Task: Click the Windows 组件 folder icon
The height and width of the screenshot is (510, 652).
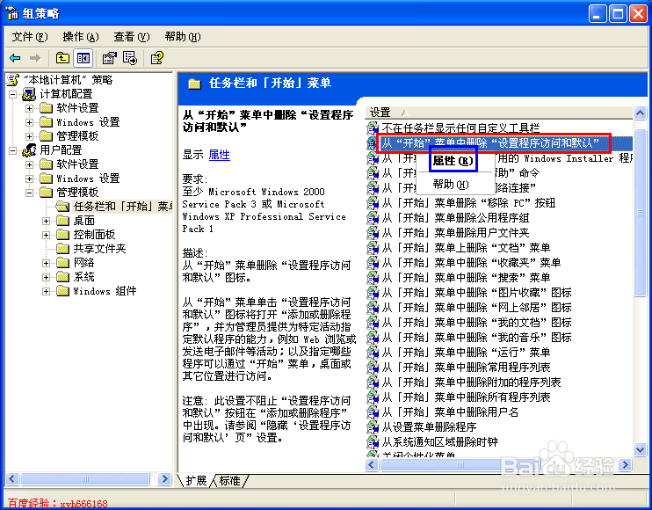Action: 62,291
